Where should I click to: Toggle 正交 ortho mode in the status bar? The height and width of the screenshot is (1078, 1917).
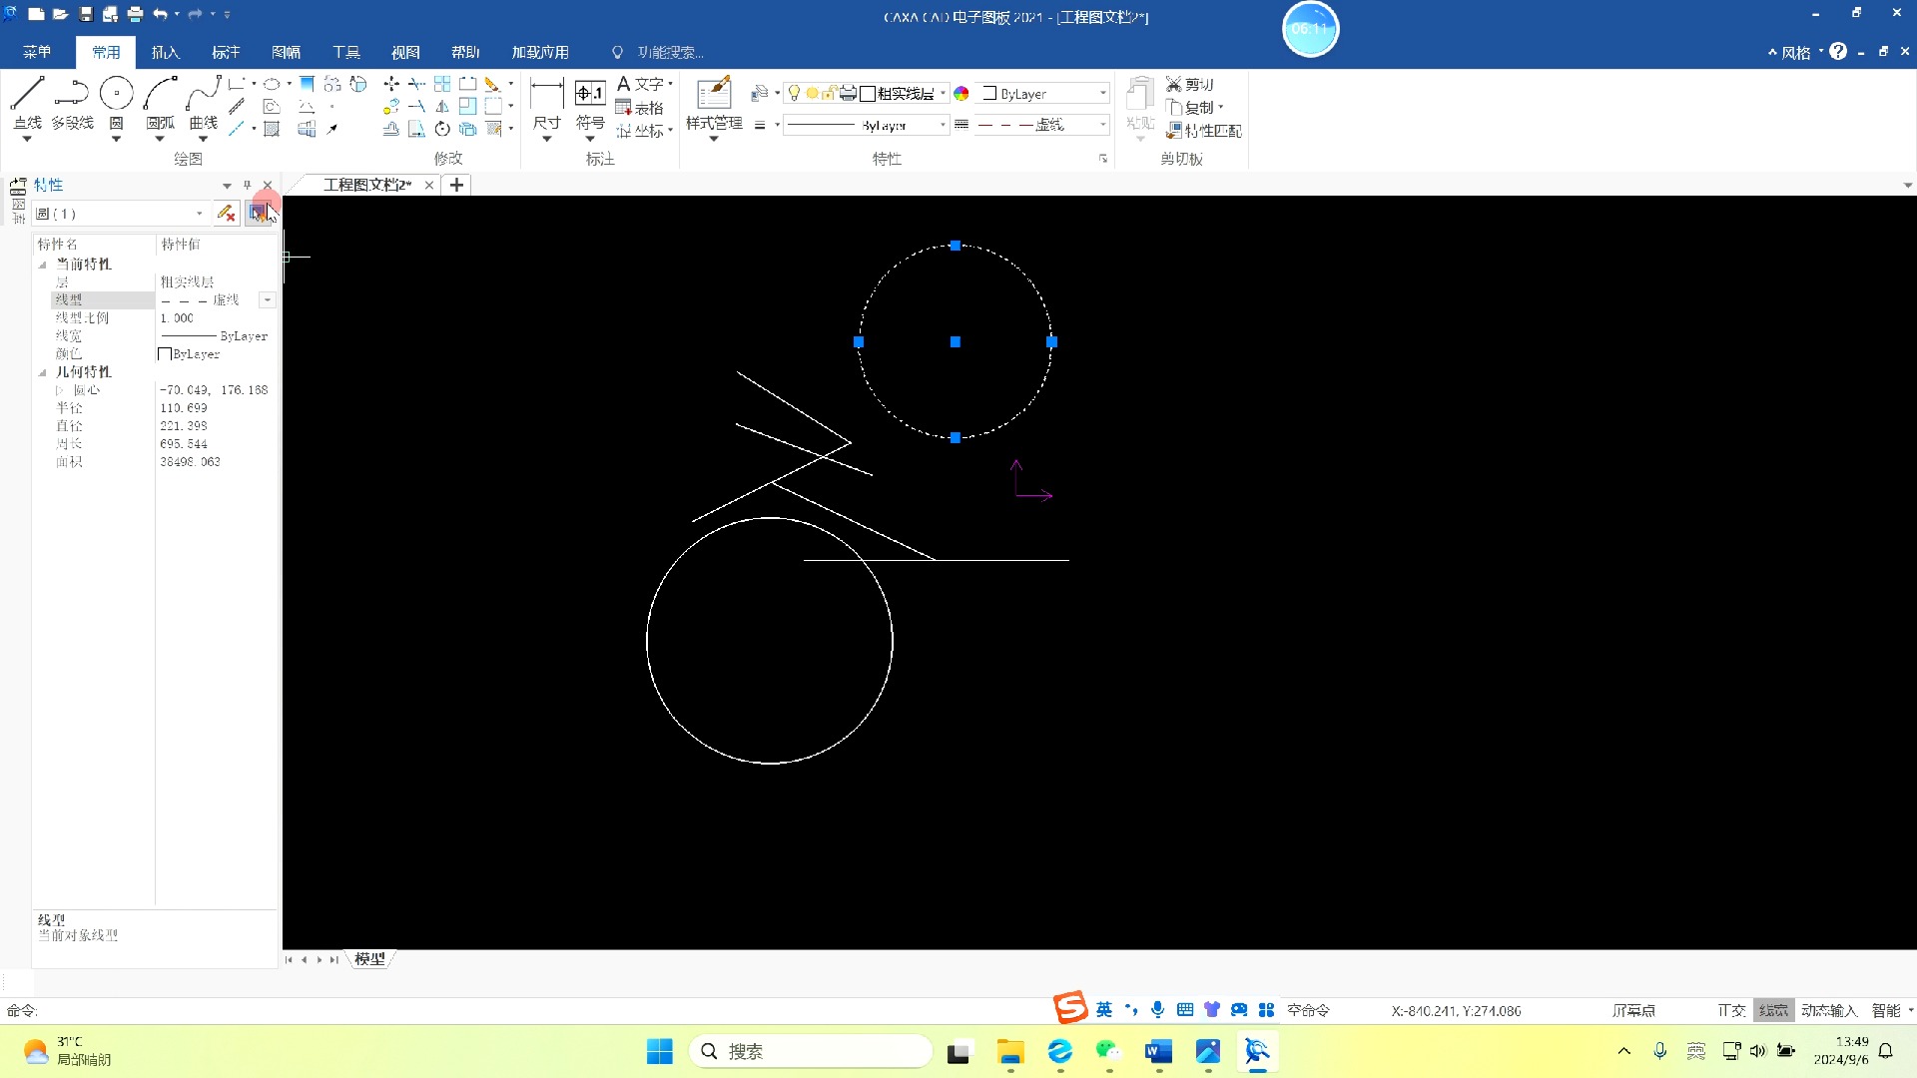(1731, 1010)
